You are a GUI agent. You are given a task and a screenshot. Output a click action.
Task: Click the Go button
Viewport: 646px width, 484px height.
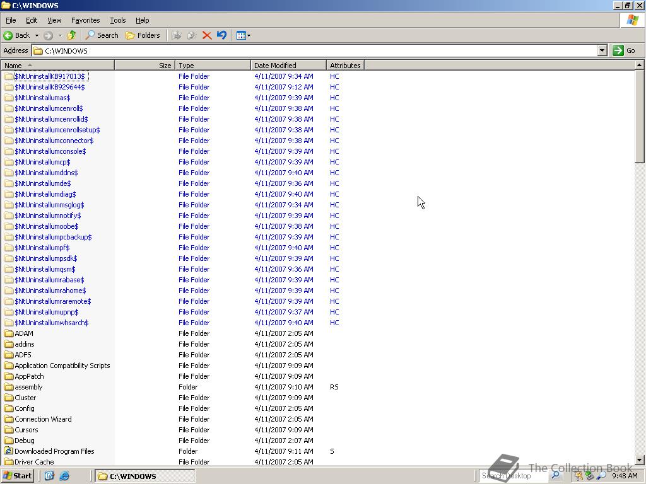pyautogui.click(x=624, y=50)
